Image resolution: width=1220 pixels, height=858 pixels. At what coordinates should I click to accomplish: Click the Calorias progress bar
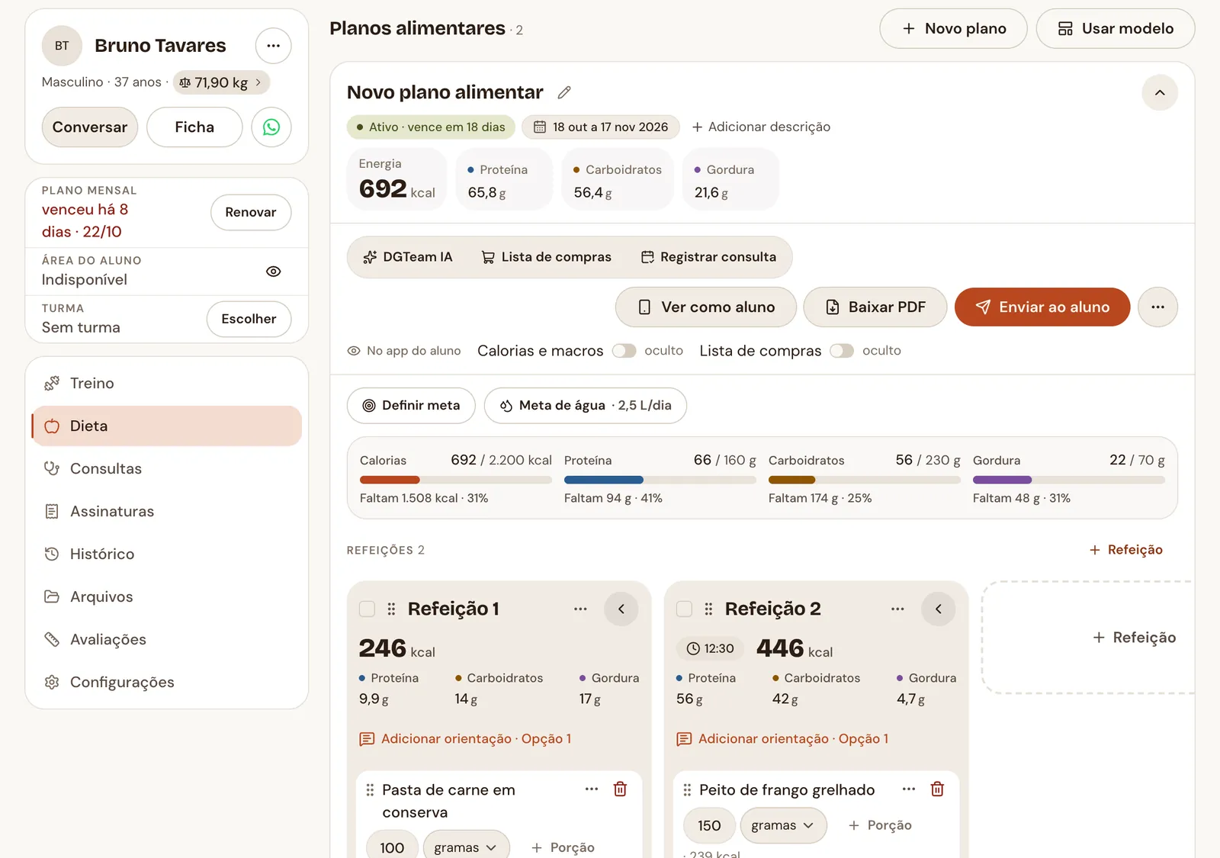[x=455, y=480]
